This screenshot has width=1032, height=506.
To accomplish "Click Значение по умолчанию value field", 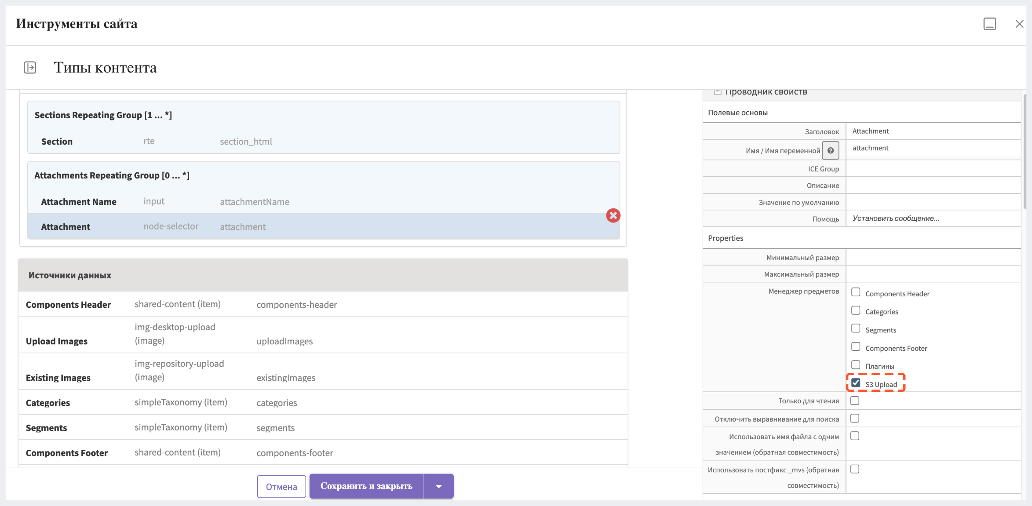I will pyautogui.click(x=933, y=202).
